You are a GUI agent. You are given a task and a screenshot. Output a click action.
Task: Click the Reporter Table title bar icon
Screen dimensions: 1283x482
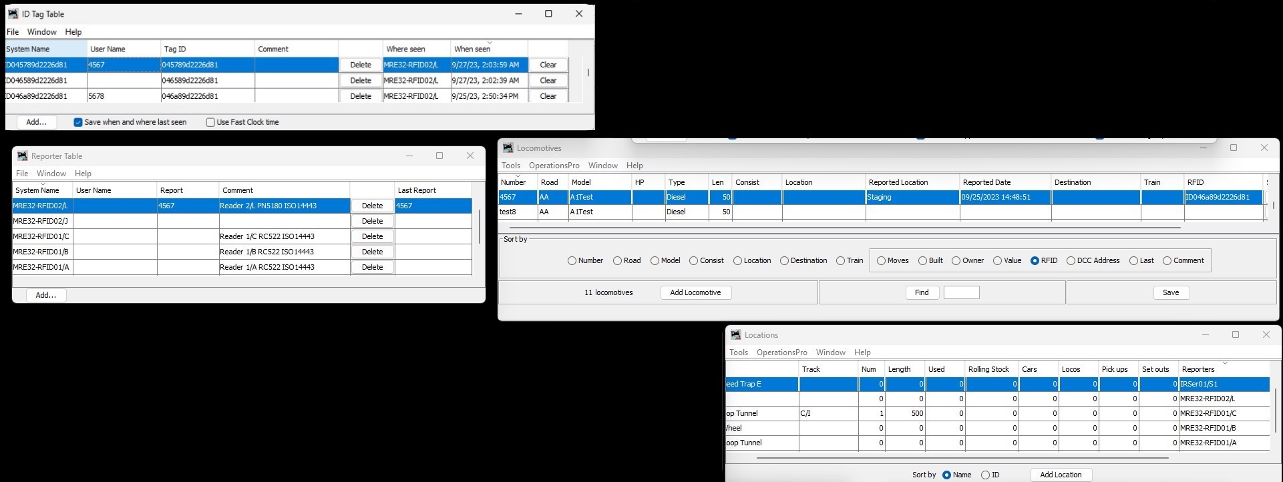[x=22, y=156]
